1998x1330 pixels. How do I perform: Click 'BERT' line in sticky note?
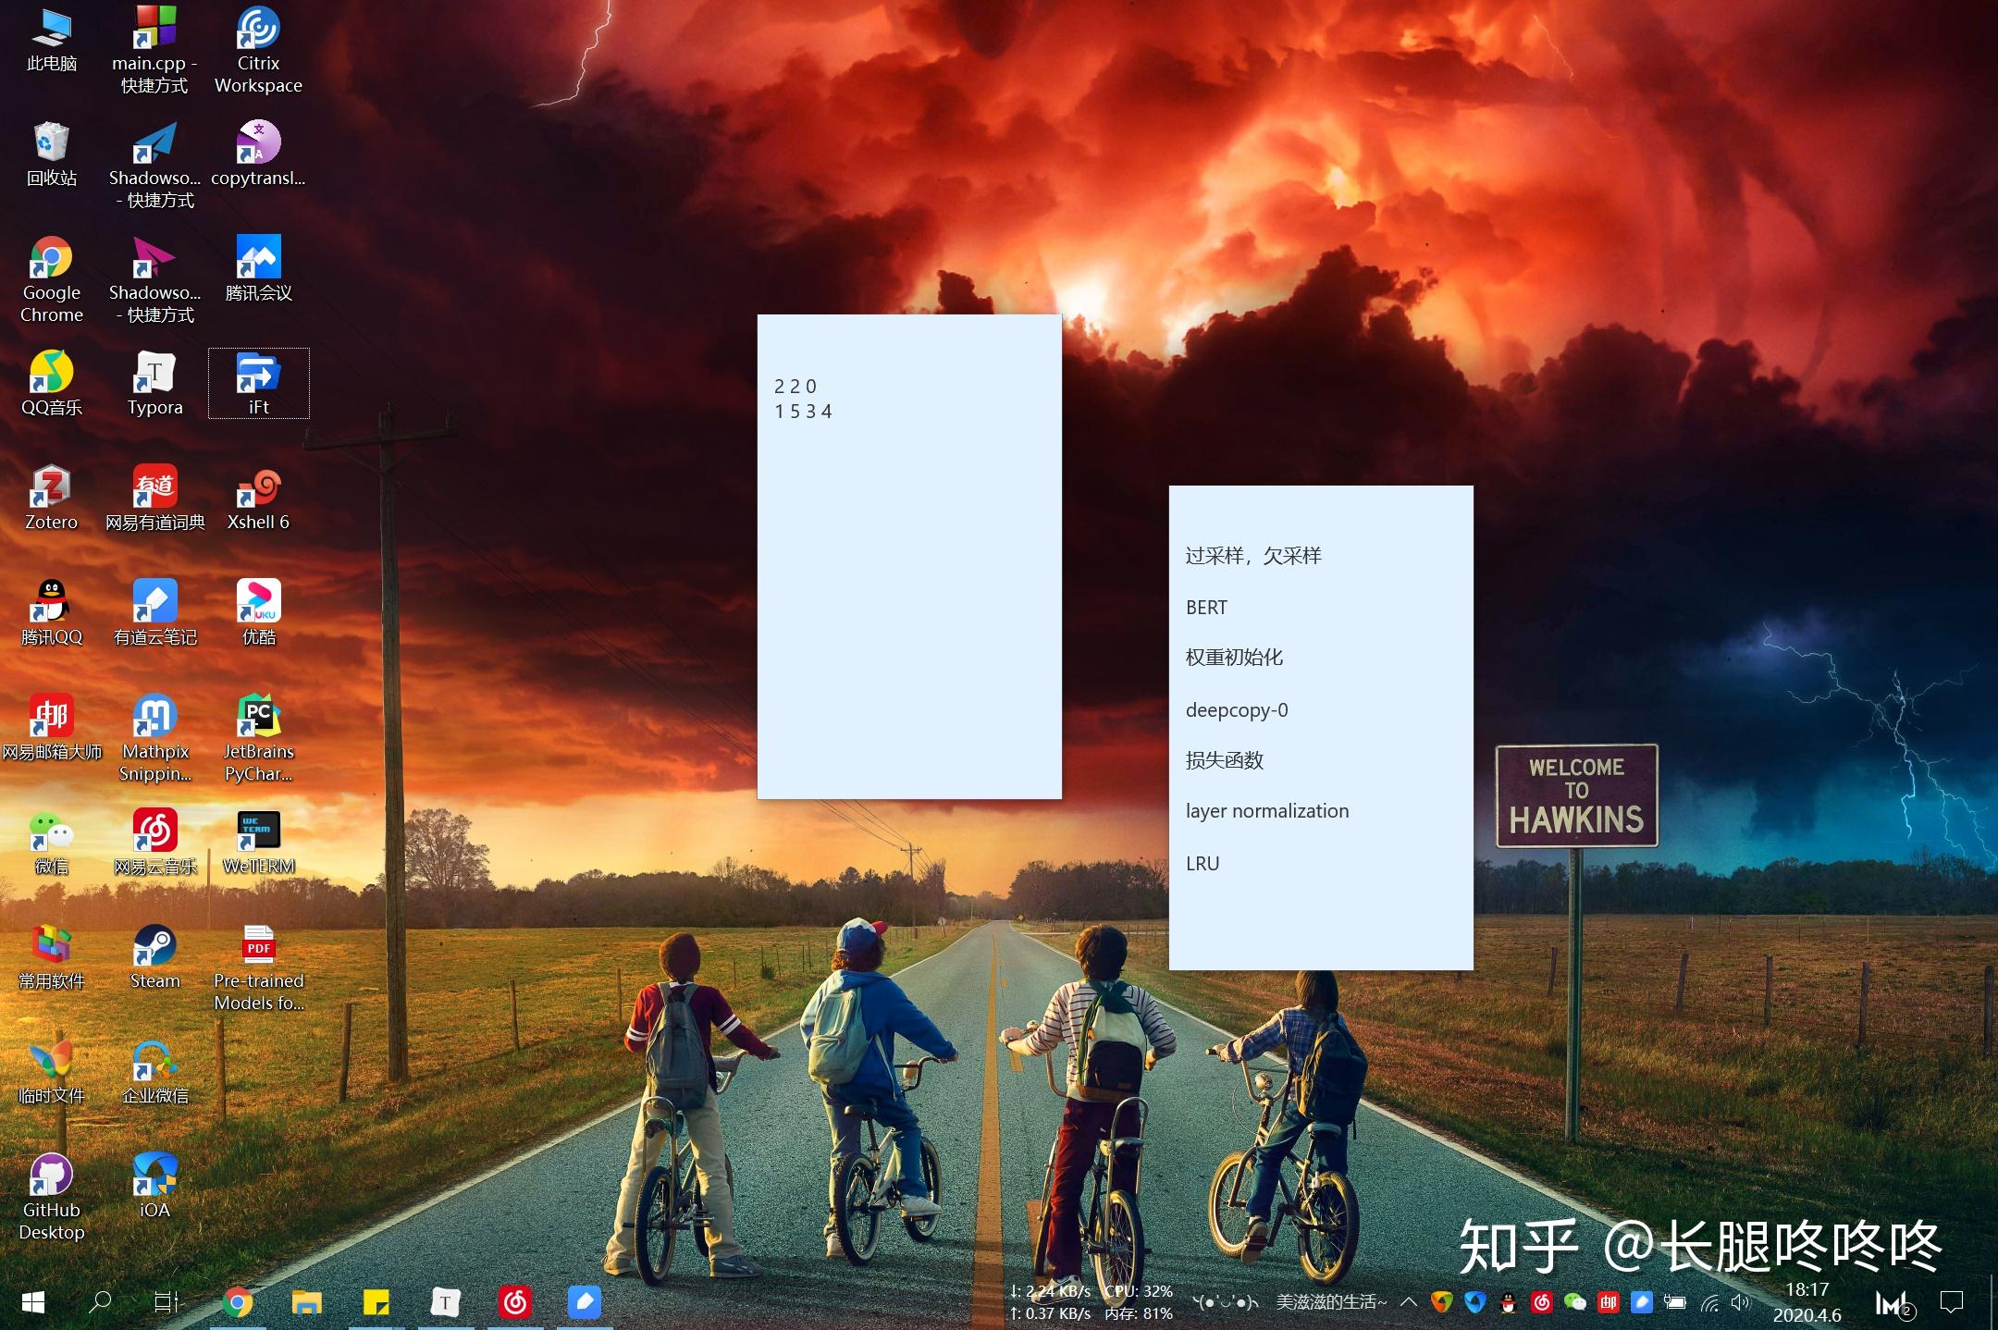[x=1206, y=607]
